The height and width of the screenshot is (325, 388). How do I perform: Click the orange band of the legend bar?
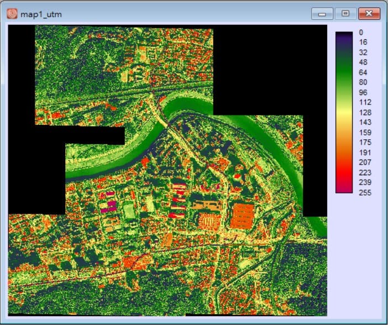tap(344, 145)
